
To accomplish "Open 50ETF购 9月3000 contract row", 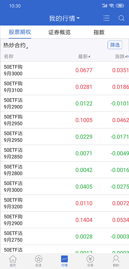I will point(64,70).
